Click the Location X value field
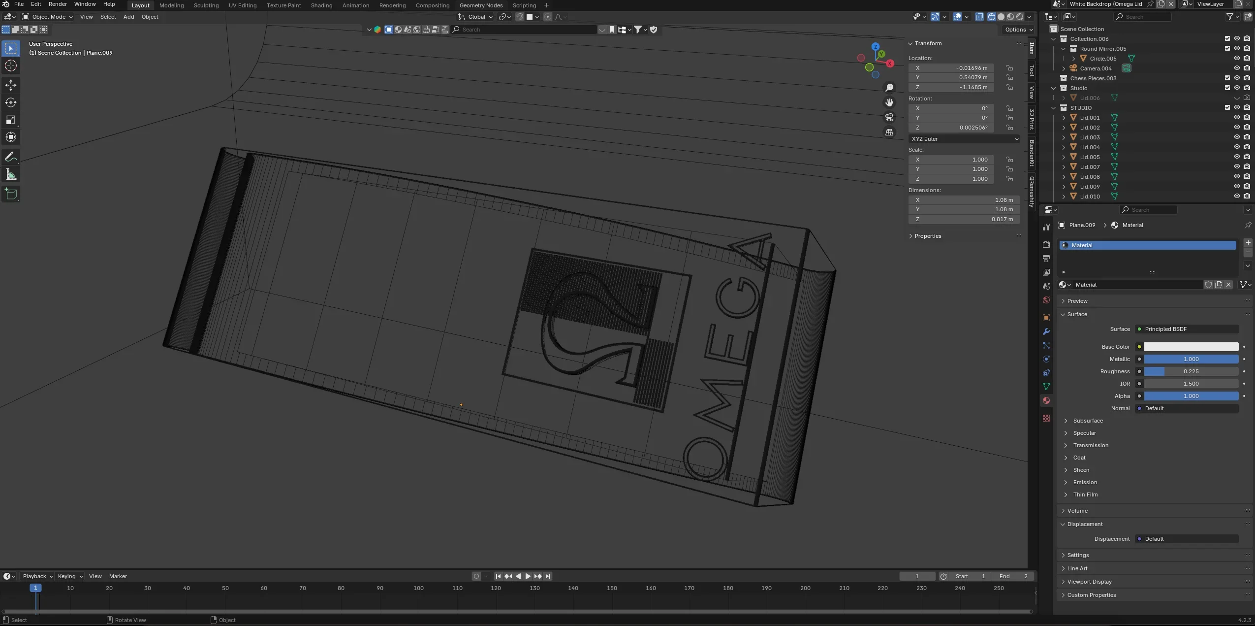The image size is (1255, 626). point(951,68)
